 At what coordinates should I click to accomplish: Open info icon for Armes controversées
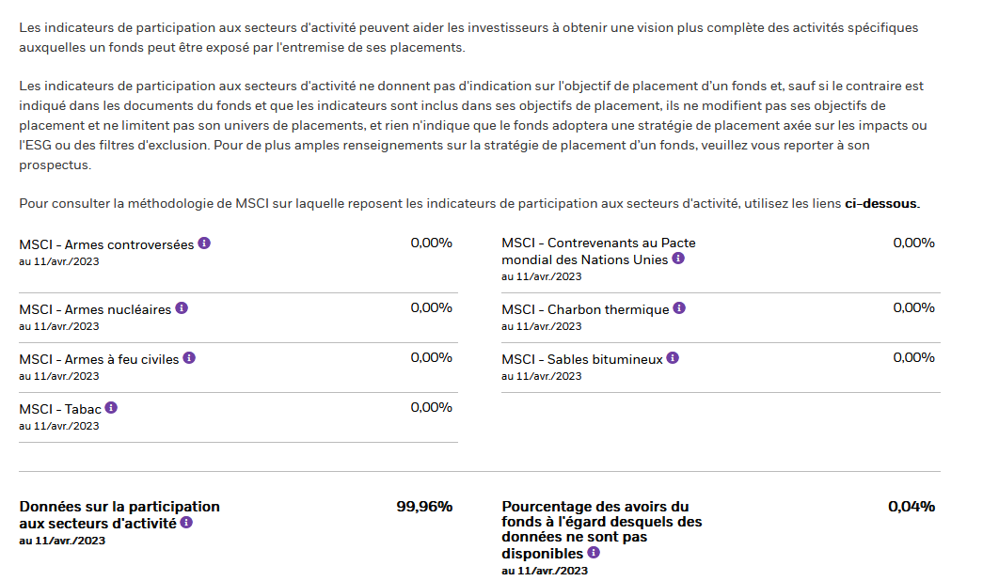point(204,243)
